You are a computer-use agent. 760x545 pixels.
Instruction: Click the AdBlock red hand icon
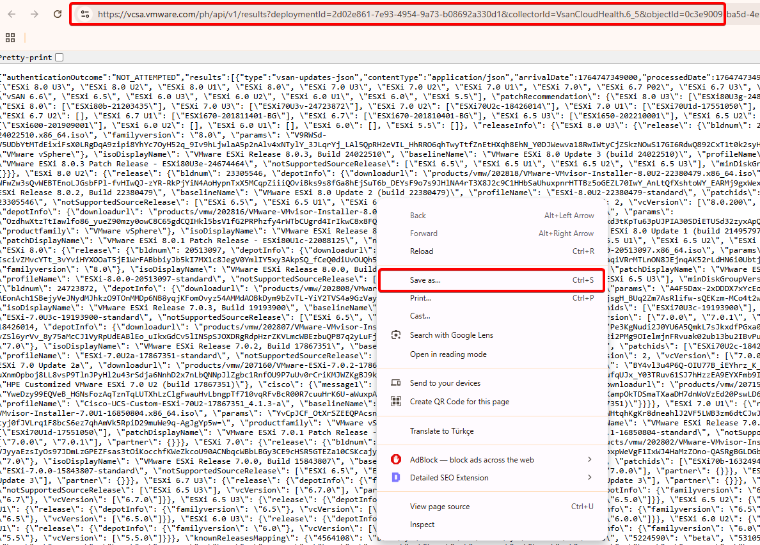[x=397, y=460]
